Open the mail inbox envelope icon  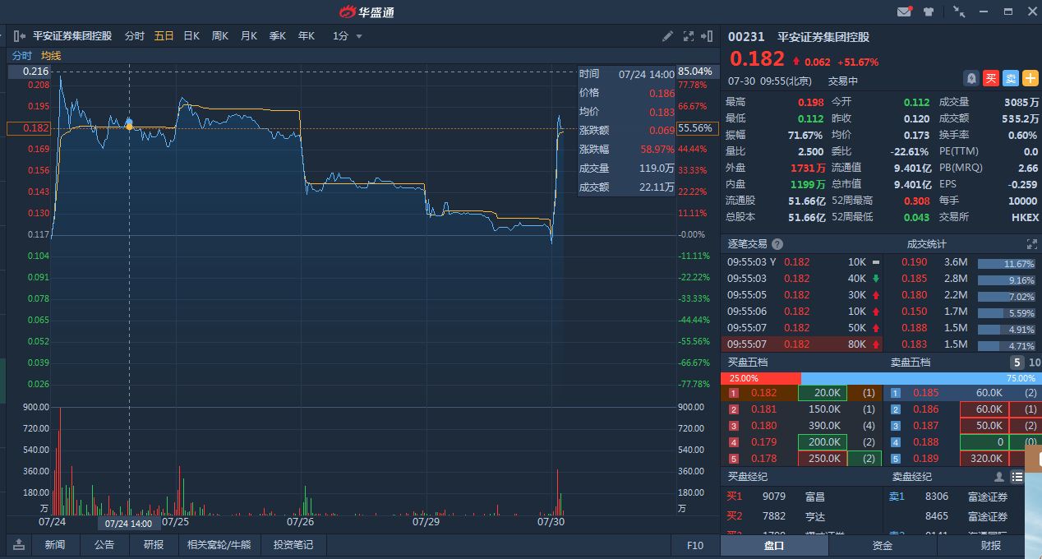click(904, 12)
